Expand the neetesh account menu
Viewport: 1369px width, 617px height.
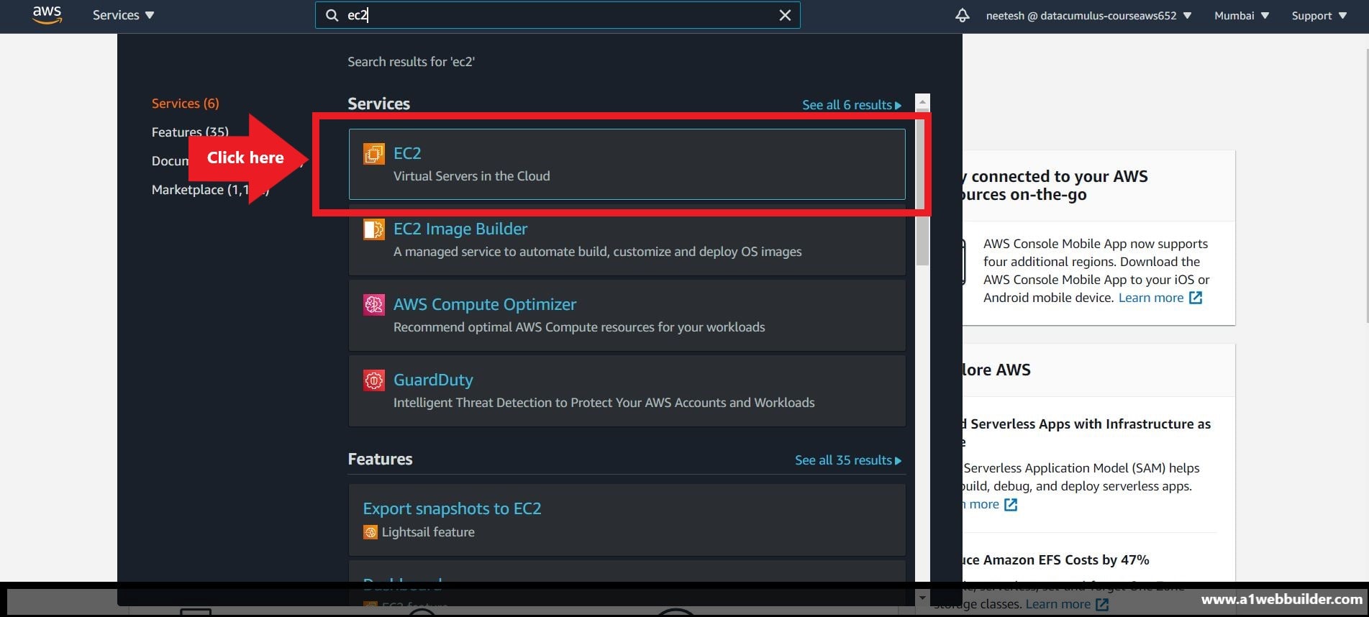pyautogui.click(x=1088, y=15)
